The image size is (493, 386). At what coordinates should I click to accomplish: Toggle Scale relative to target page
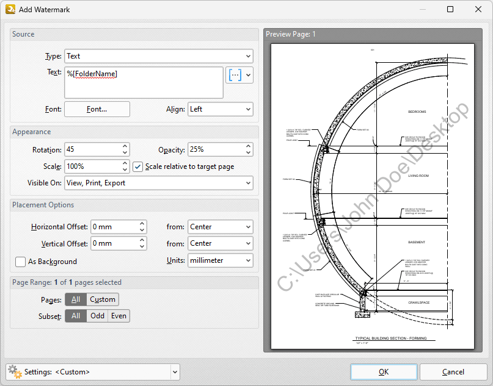[x=137, y=166]
